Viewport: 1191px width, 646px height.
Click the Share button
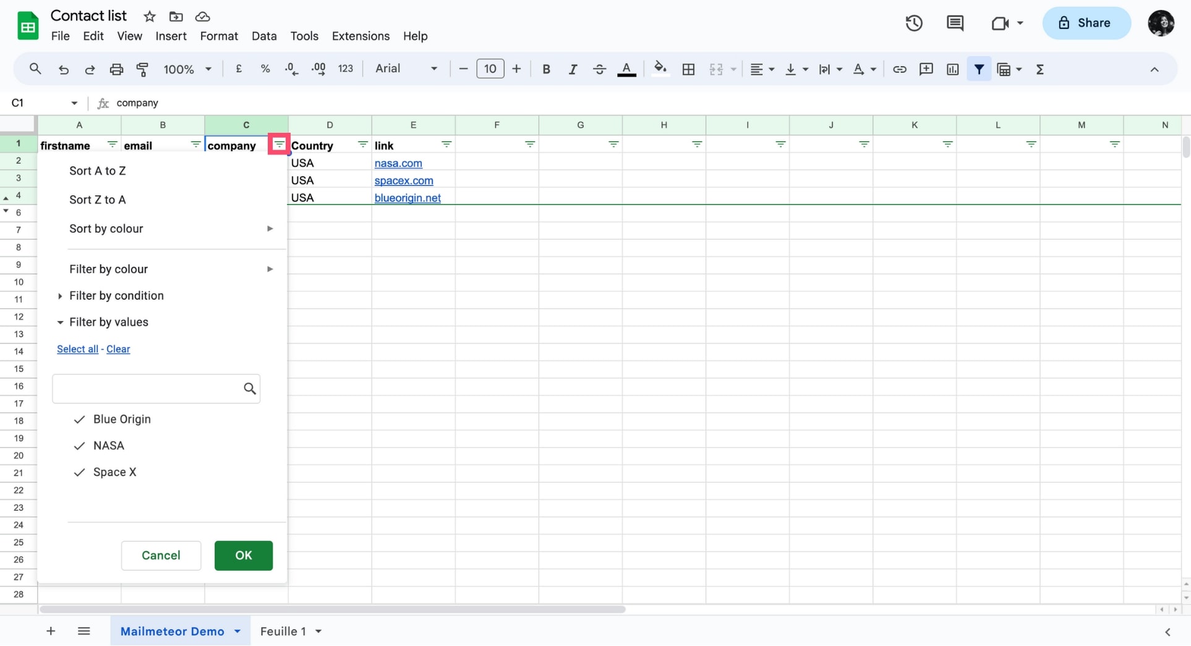[1086, 23]
